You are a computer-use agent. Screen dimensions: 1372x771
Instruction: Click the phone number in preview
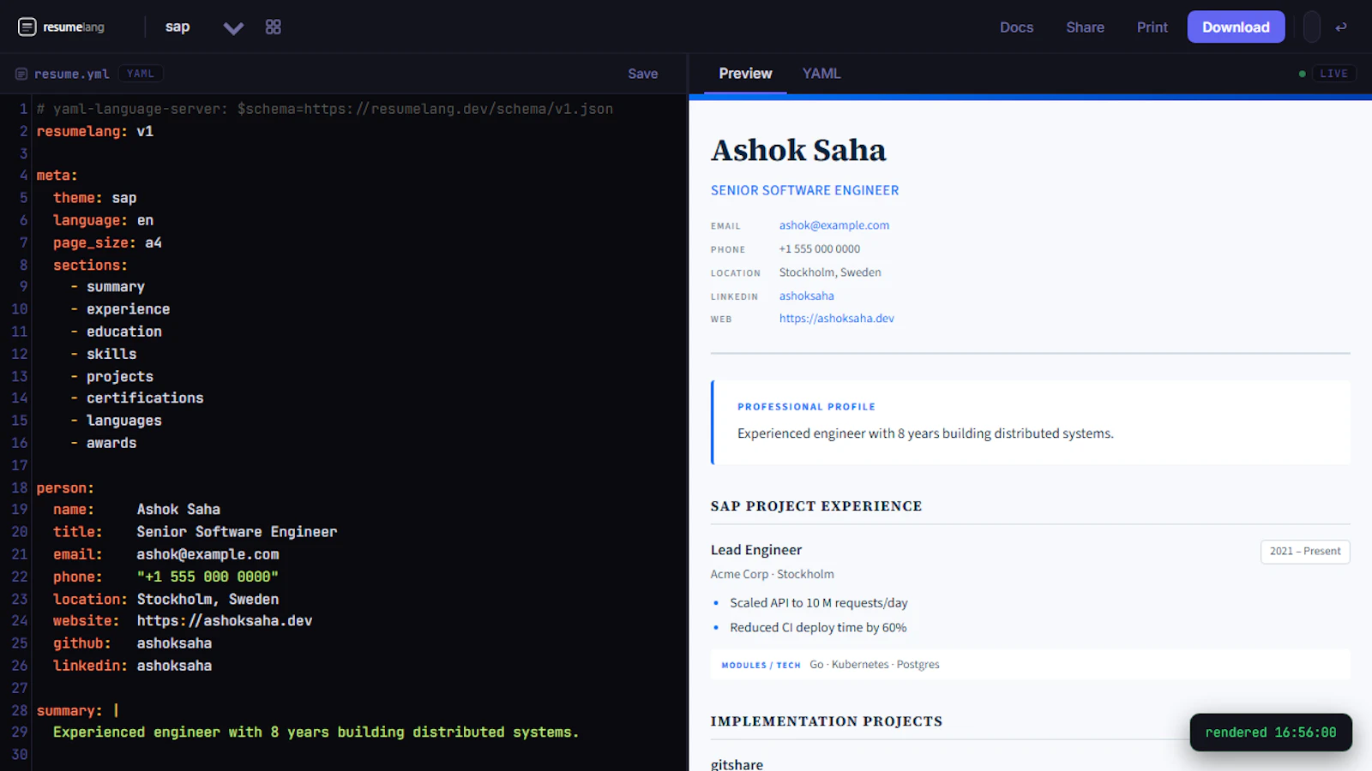click(819, 249)
